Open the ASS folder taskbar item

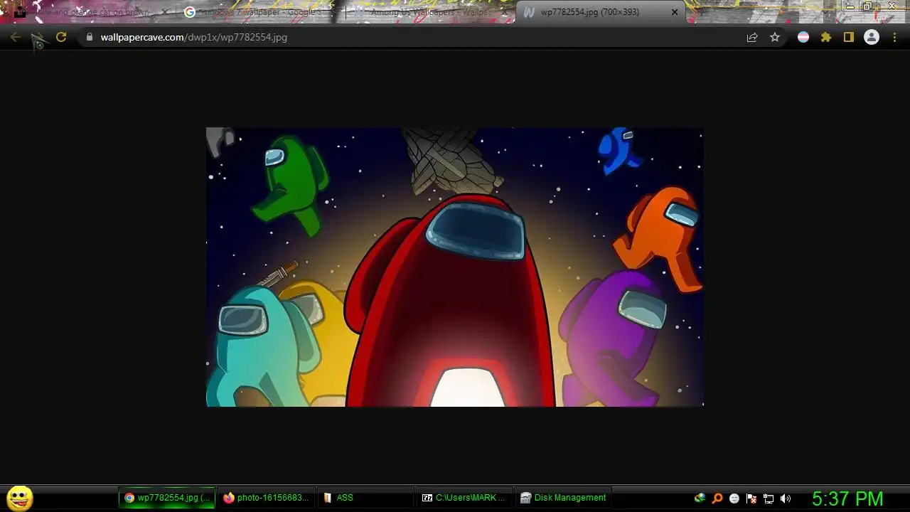(365, 498)
